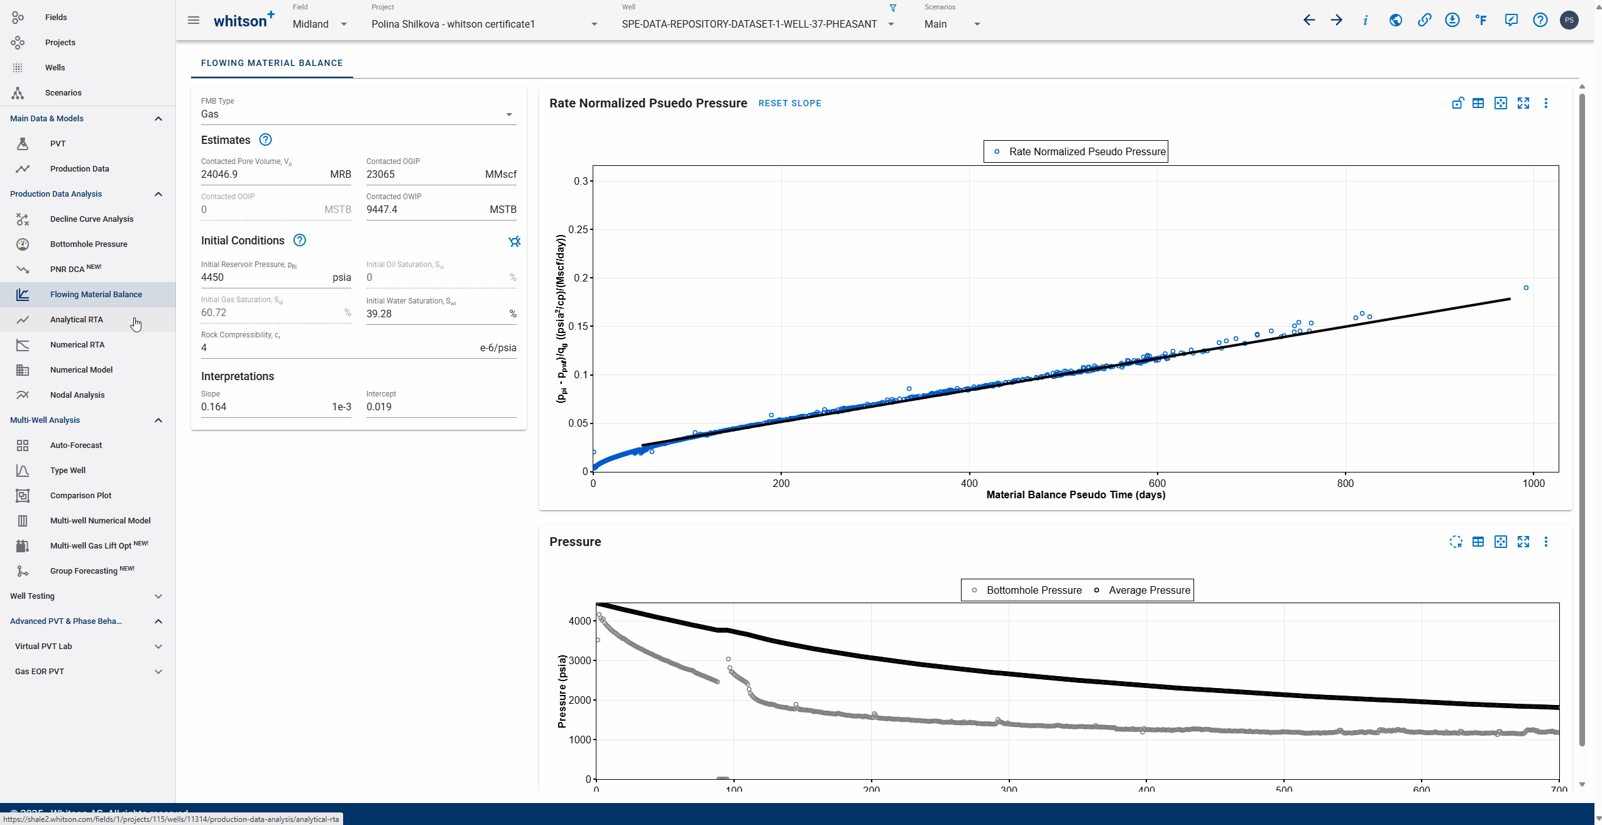The image size is (1602, 825).
Task: Toggle the unlock padlock on Rate Normalized plot
Action: 1457,103
